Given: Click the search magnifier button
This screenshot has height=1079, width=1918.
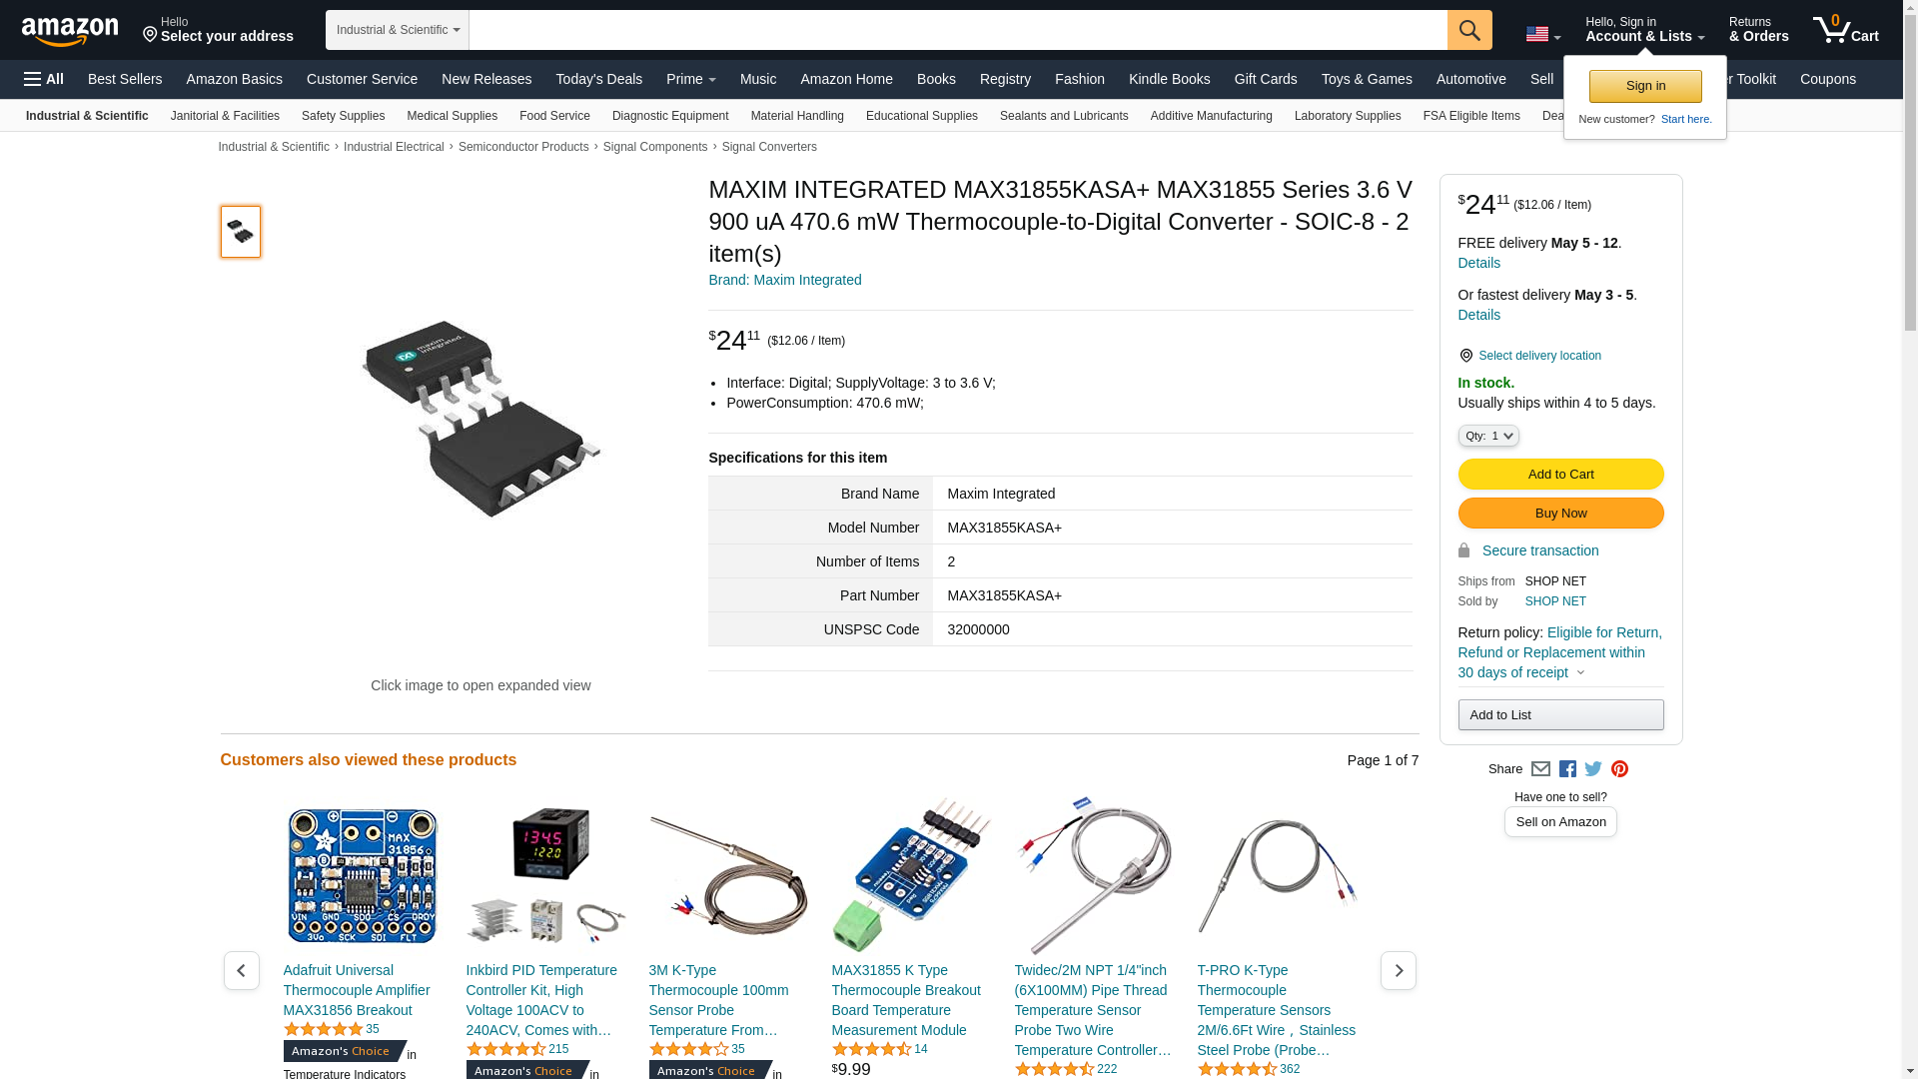Looking at the screenshot, I should click(x=1469, y=30).
